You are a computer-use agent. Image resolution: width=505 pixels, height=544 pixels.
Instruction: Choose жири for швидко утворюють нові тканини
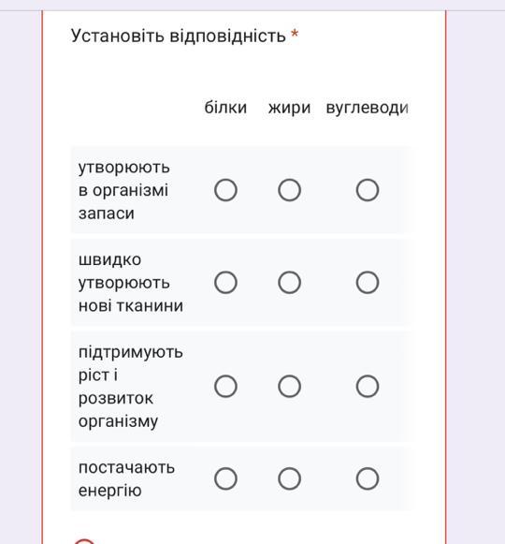point(289,283)
